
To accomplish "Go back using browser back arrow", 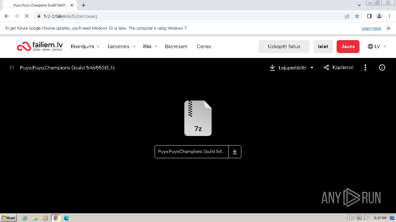I will 7,16.
